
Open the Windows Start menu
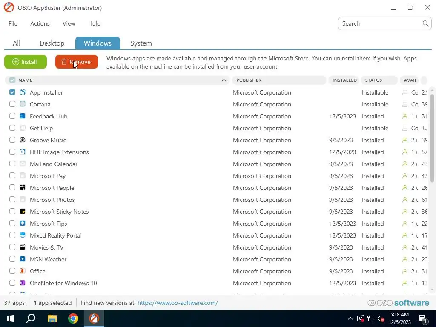(x=10, y=318)
